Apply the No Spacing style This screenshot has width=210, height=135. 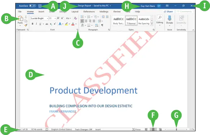pyautogui.click(x=144, y=21)
